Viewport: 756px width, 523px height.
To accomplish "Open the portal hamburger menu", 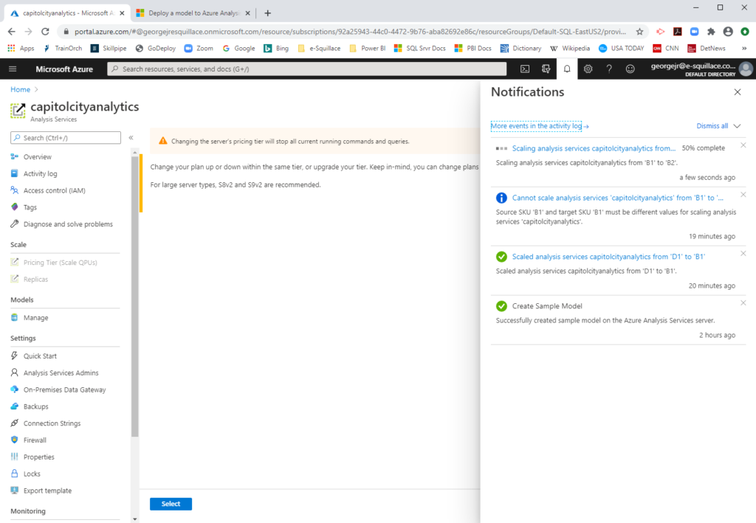I will click(12, 69).
